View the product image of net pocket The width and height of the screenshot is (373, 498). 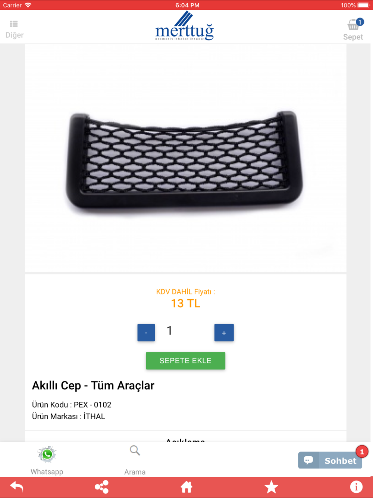pyautogui.click(x=185, y=158)
